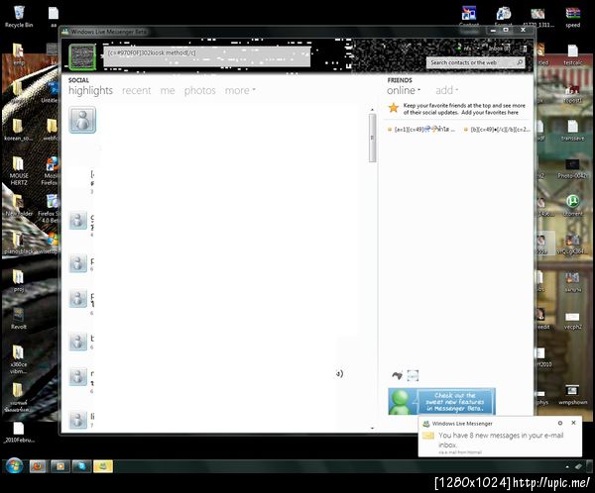
Task: Show hidden system tray icons
Action: [x=567, y=467]
